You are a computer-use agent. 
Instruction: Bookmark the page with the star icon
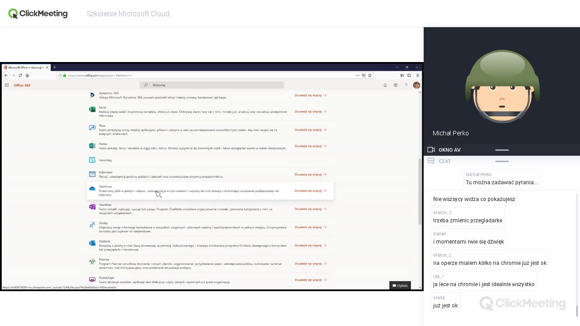point(370,75)
